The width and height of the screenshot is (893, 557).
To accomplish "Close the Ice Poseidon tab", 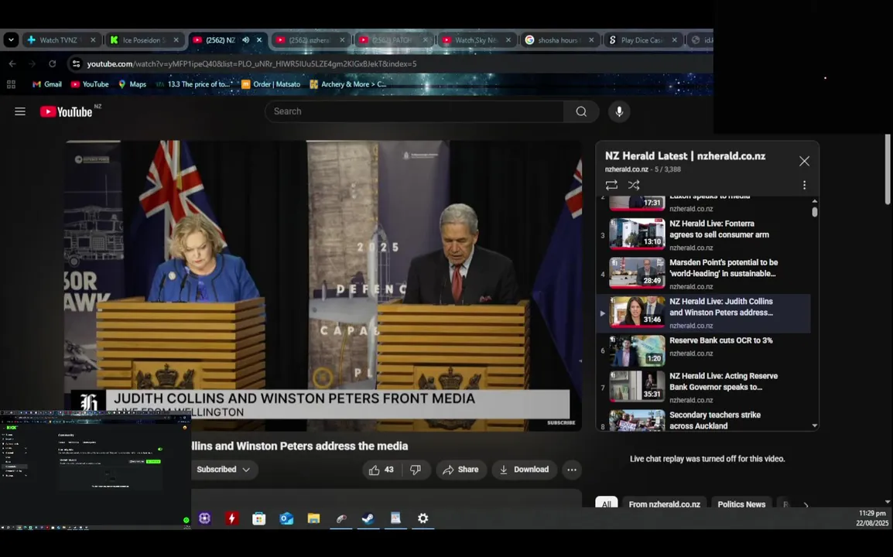I will point(176,40).
